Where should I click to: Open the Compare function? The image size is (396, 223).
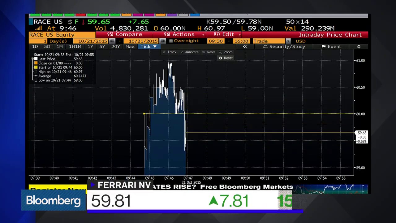[x=125, y=34]
